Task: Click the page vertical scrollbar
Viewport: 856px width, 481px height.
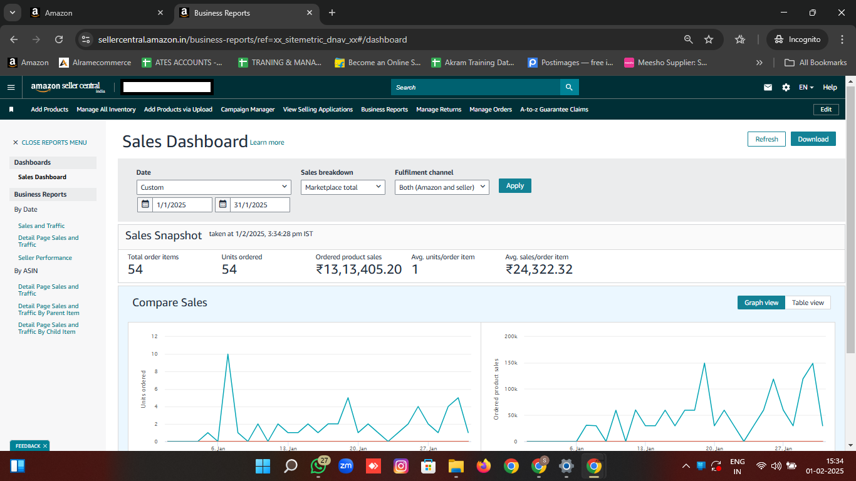Action: [x=850, y=219]
